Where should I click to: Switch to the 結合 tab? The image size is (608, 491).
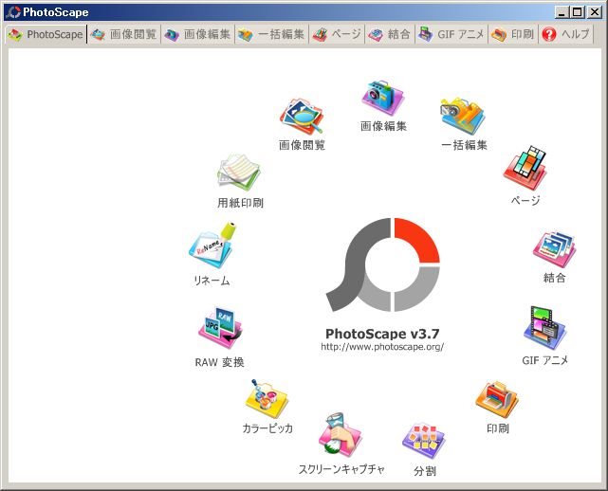pyautogui.click(x=389, y=34)
